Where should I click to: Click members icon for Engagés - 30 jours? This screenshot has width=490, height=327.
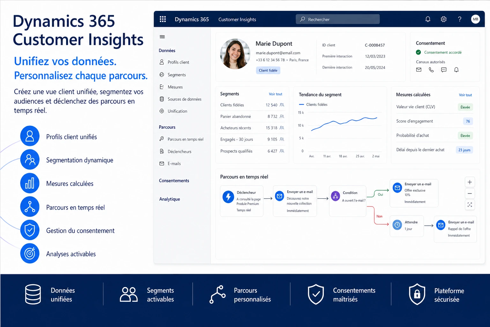tap(282, 139)
